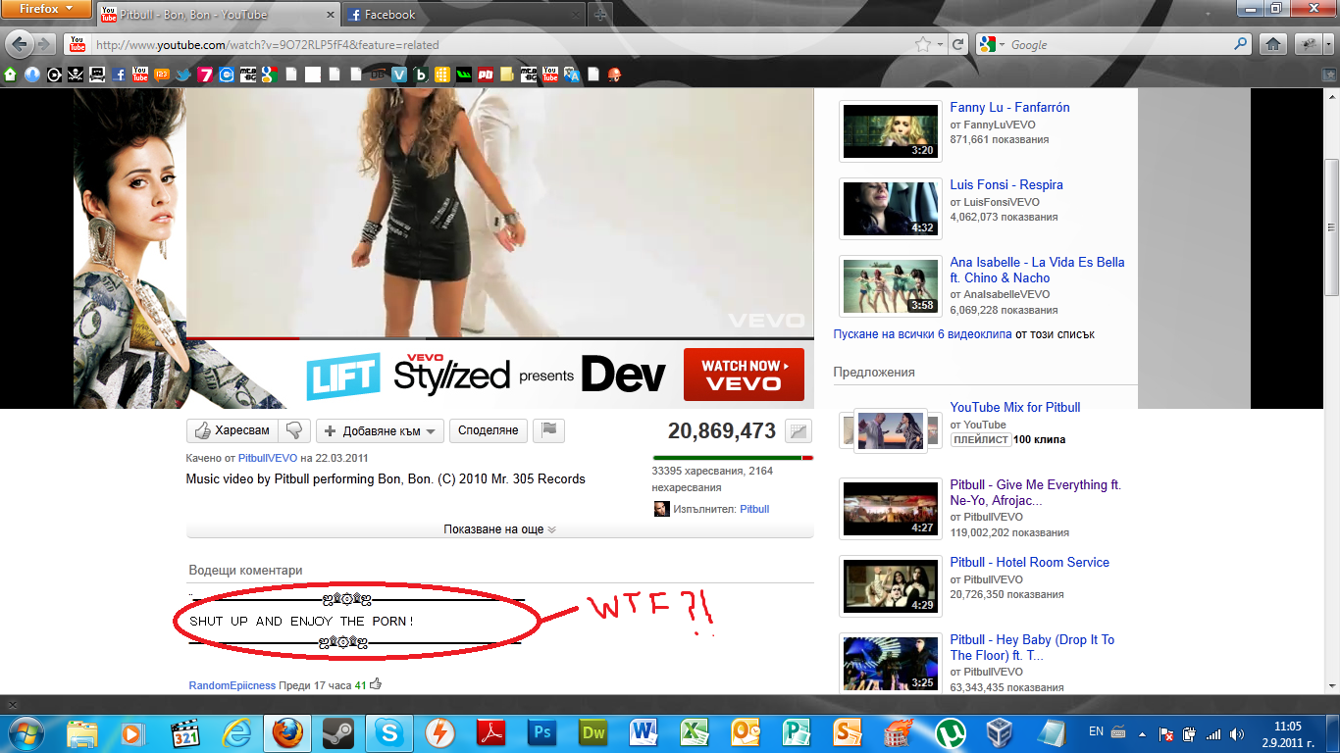
Task: Open the YouTube Mix for Pitbull playlist
Action: (x=1015, y=408)
